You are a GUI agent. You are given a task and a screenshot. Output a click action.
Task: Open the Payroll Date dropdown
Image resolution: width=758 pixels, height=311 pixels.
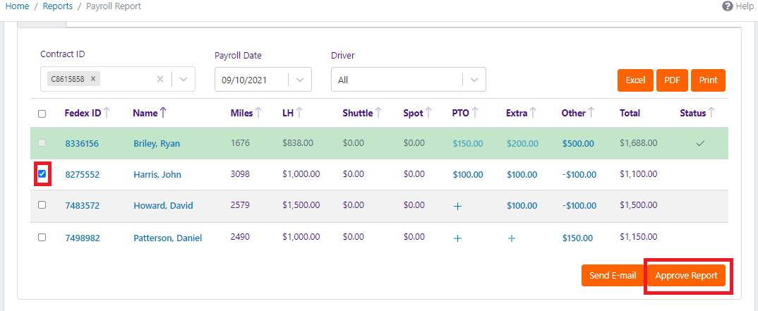pos(300,80)
